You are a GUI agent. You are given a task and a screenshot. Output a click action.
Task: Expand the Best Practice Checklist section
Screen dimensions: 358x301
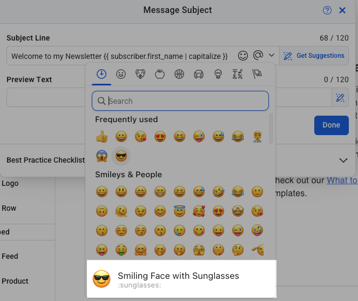(x=343, y=160)
